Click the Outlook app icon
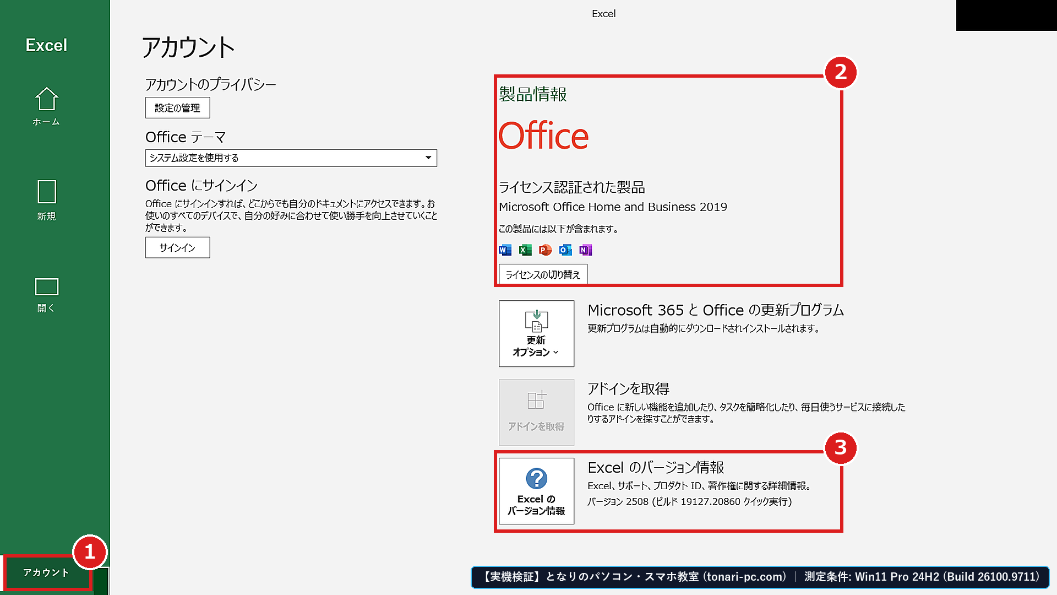 (x=565, y=250)
